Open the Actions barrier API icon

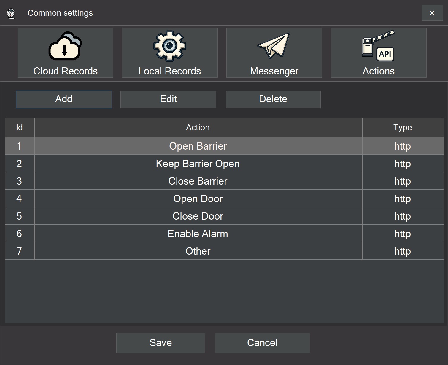point(378,46)
